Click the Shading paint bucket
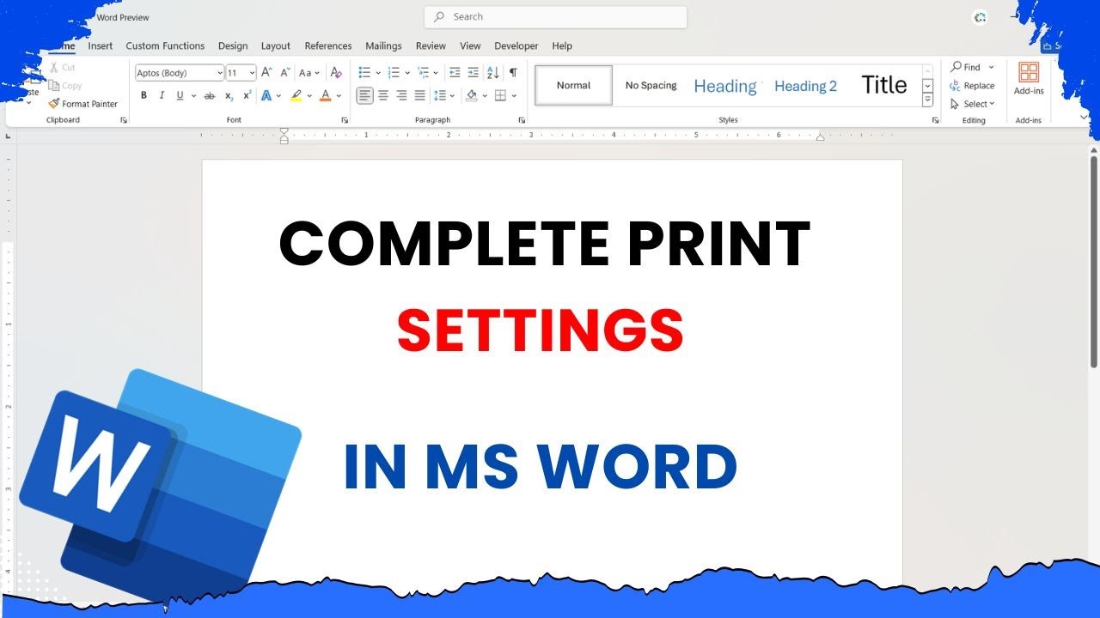 tap(471, 96)
